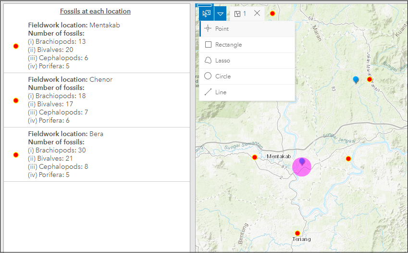Click the Circle shape icon
This screenshot has width=408, height=253.
tap(208, 76)
